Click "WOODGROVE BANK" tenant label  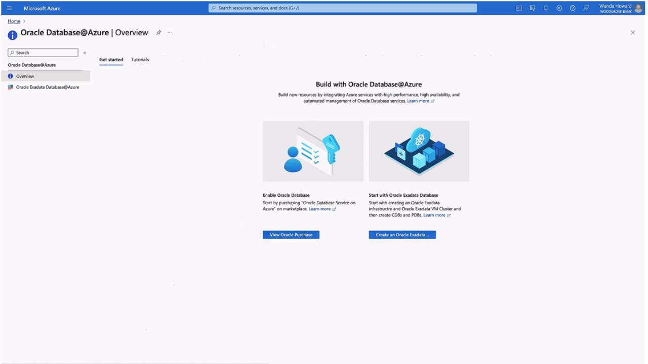click(616, 12)
